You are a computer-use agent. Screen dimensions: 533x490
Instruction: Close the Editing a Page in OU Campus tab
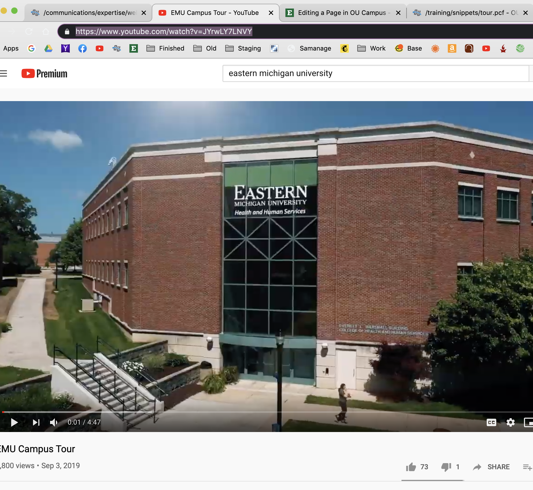pos(398,13)
